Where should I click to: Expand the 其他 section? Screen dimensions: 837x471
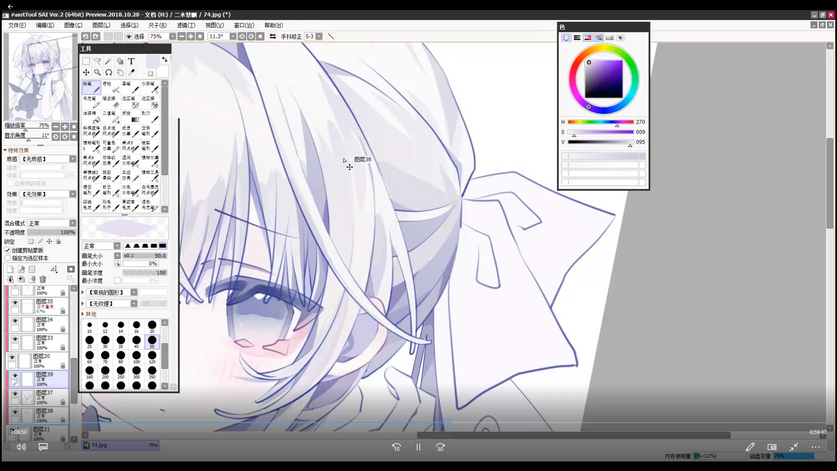(83, 314)
